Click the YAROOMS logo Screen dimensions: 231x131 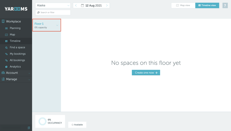coord(16,9)
